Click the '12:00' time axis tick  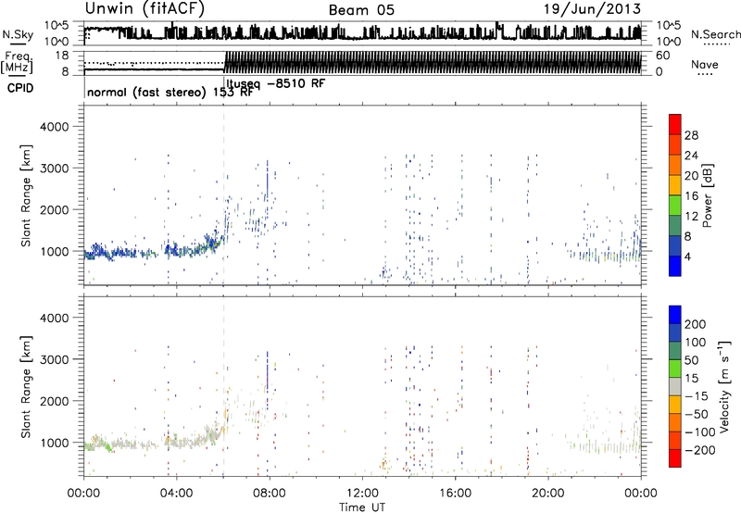[362, 494]
